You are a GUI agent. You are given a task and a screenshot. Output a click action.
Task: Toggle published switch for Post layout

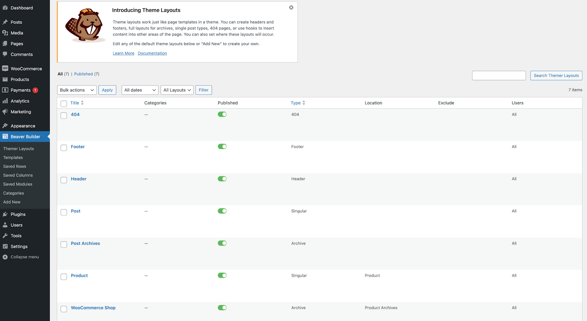(222, 211)
